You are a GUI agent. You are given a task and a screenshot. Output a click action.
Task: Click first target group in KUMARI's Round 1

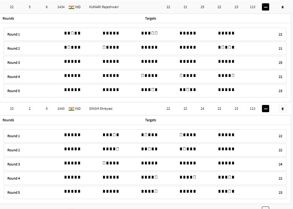click(x=72, y=33)
